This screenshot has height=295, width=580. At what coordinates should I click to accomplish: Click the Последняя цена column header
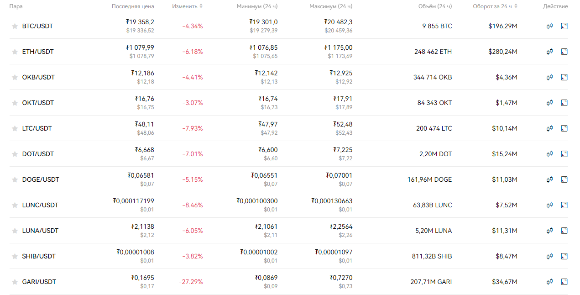(133, 6)
